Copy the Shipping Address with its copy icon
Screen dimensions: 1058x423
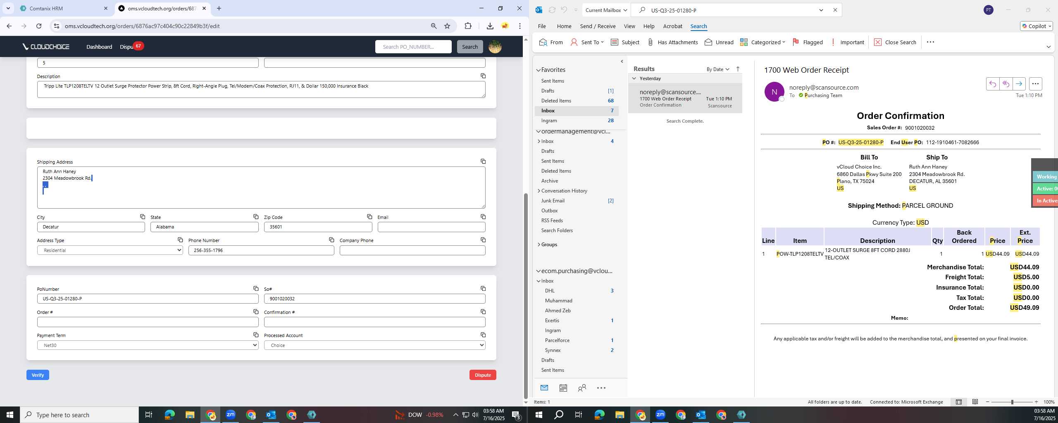[x=483, y=161]
